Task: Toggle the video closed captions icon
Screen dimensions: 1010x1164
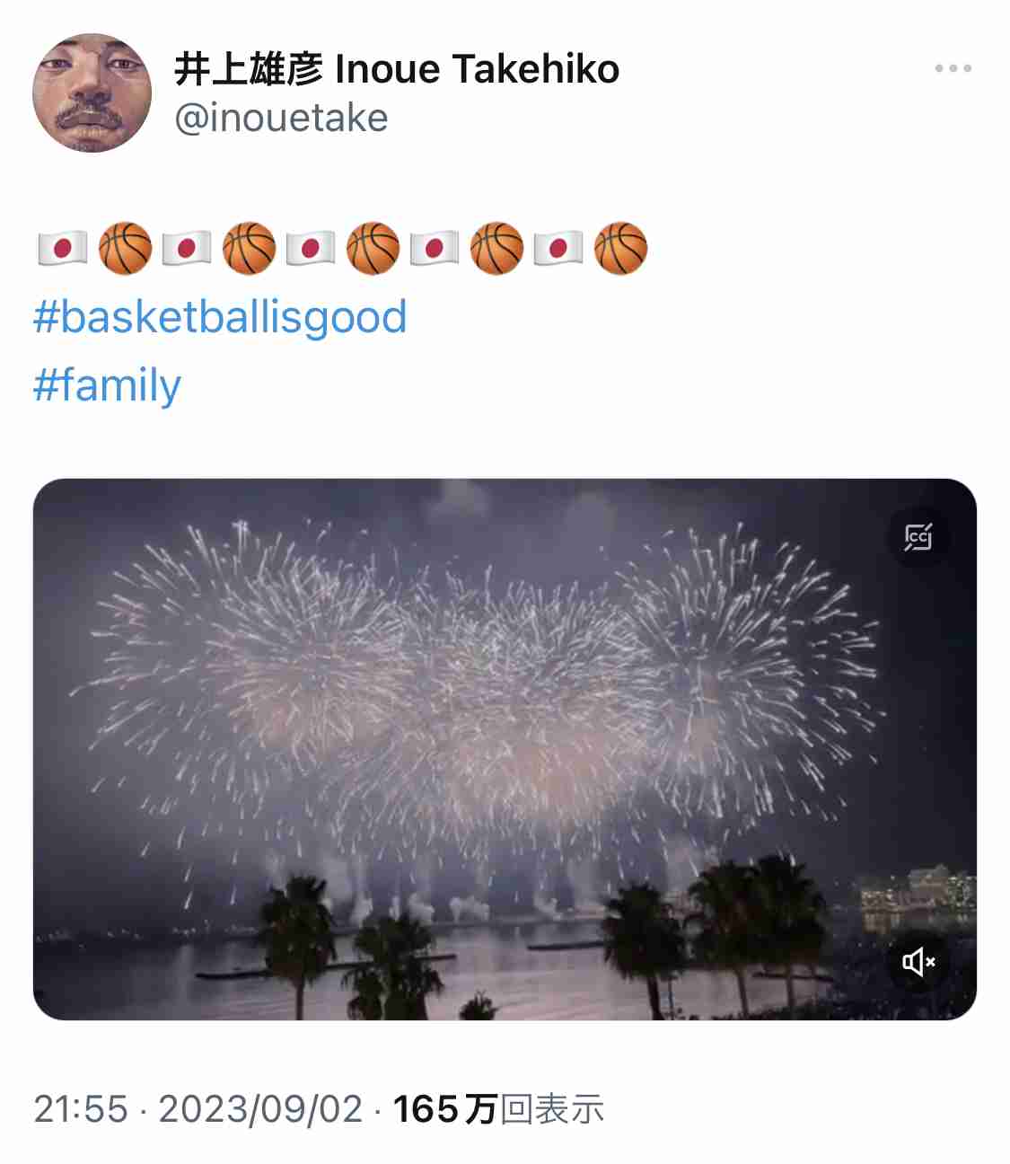Action: coord(918,537)
